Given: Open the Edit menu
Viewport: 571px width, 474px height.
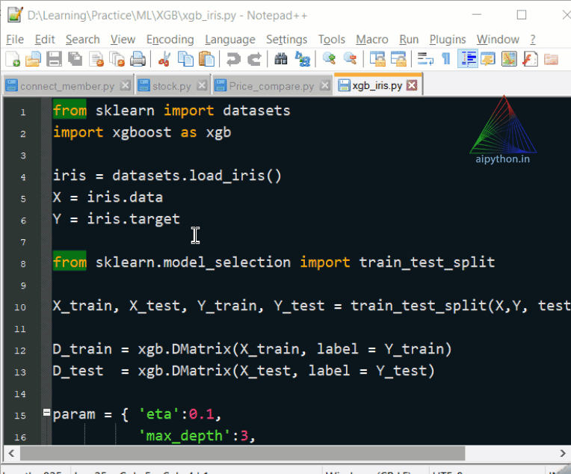Looking at the screenshot, I should click(x=45, y=40).
